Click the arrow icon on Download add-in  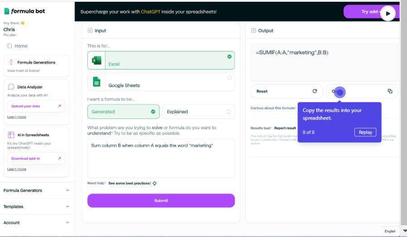pos(59,158)
